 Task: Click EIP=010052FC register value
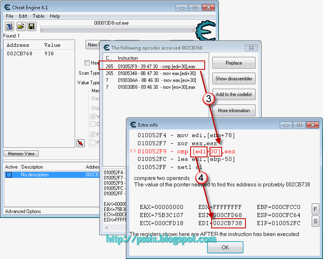[x=279, y=223]
